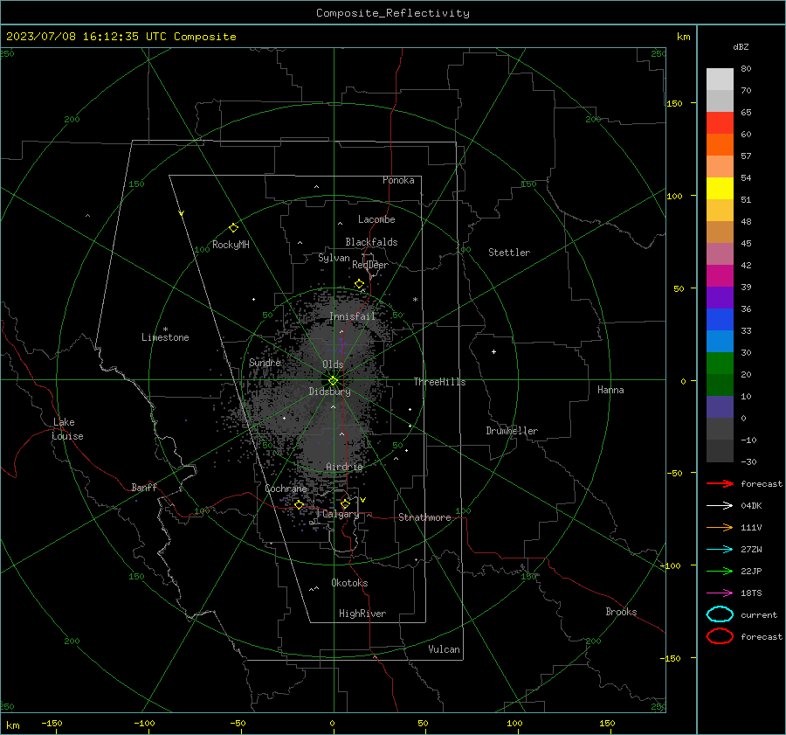The height and width of the screenshot is (735, 786).
Task: Click the Limestone label
Action: pos(165,337)
